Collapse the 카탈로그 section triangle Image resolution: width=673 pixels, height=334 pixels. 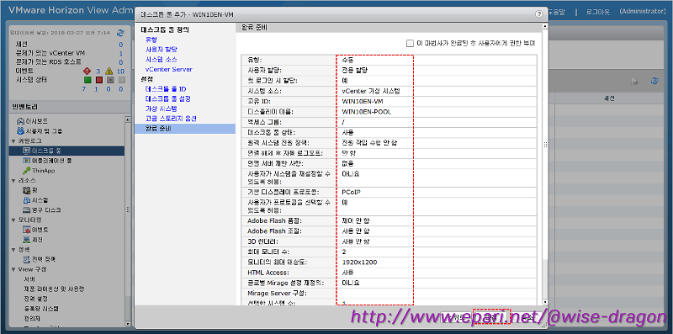pos(13,140)
